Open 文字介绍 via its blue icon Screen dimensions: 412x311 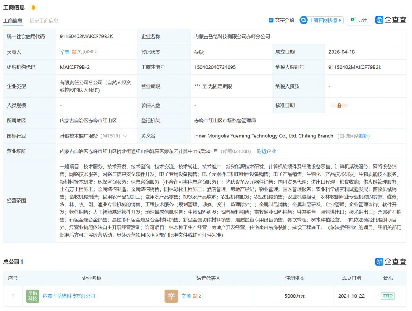point(271,20)
